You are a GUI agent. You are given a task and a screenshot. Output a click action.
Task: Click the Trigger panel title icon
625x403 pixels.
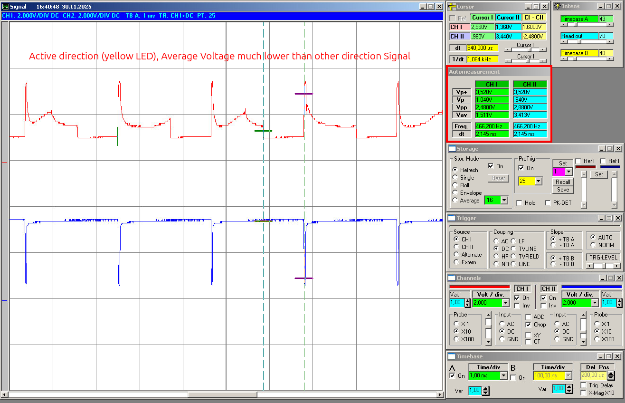(452, 218)
